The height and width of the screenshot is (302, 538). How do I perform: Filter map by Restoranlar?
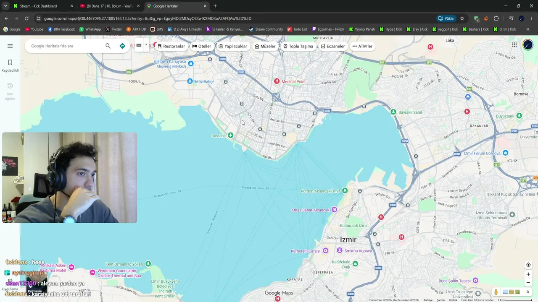point(171,46)
